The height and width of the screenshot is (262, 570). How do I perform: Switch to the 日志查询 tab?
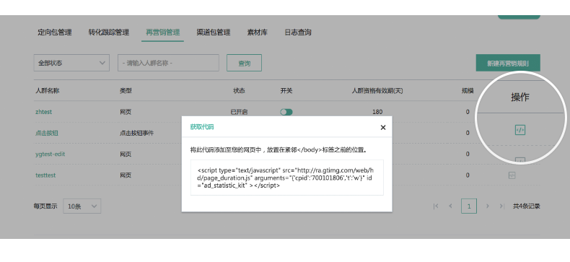coord(298,32)
